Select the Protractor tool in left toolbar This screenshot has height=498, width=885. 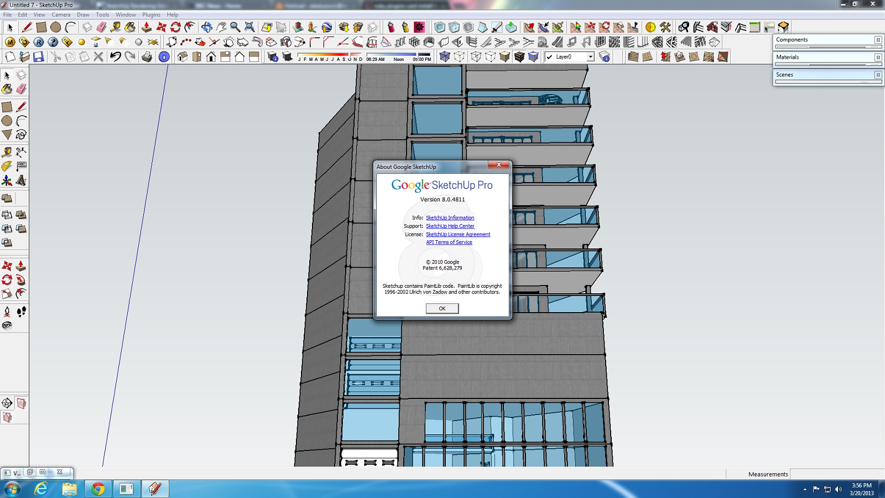7,166
